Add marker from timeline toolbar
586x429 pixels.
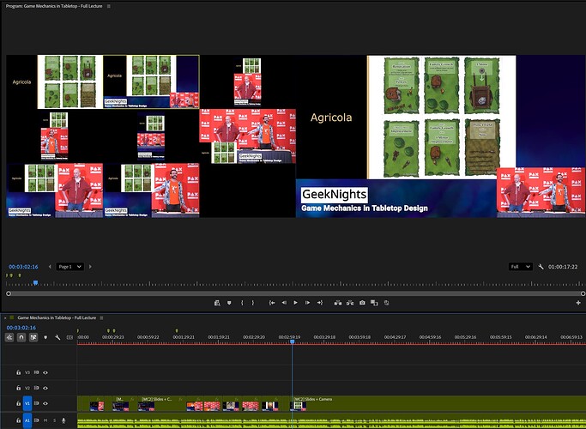tap(45, 337)
